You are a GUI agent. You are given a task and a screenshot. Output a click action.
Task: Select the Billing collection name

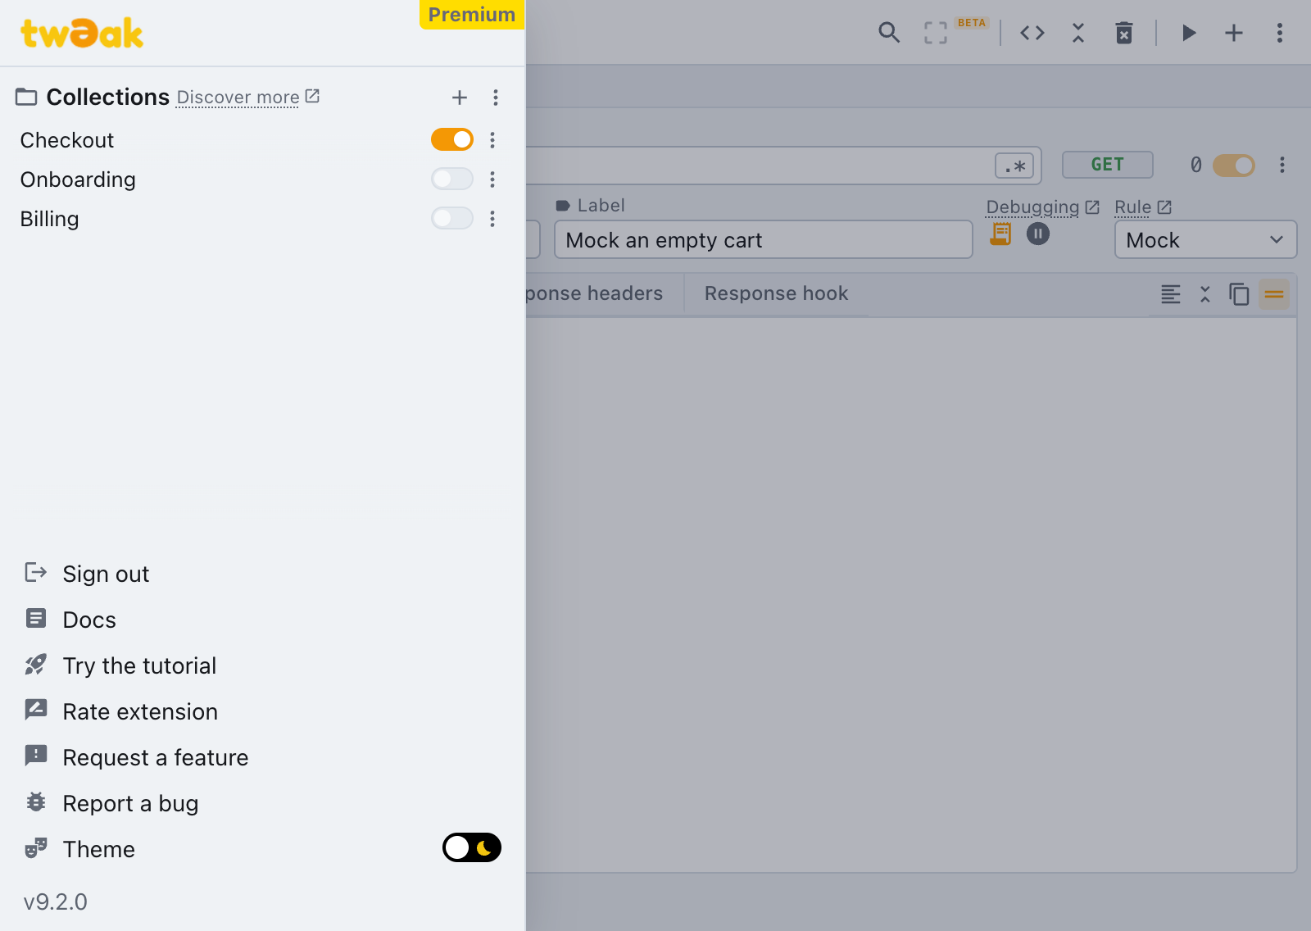click(x=49, y=219)
